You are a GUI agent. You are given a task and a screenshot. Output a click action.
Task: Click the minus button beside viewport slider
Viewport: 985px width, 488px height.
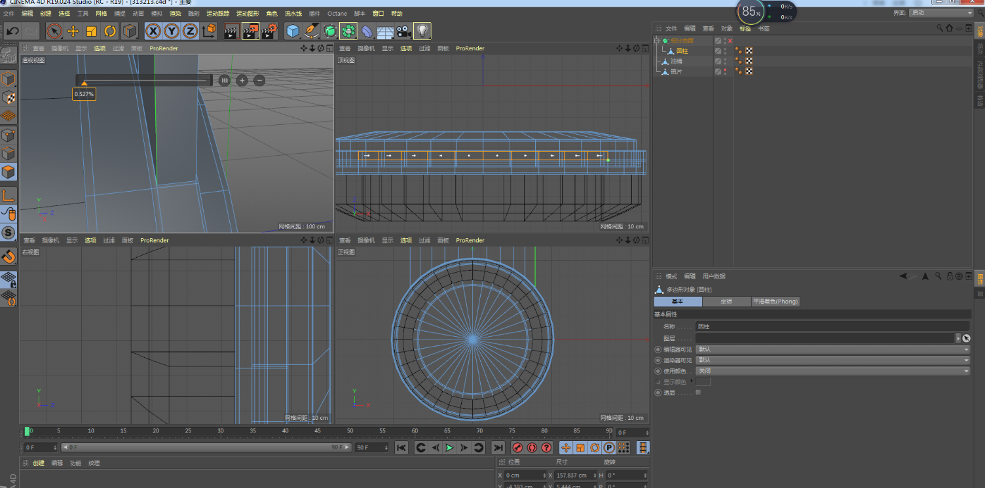pyautogui.click(x=259, y=80)
